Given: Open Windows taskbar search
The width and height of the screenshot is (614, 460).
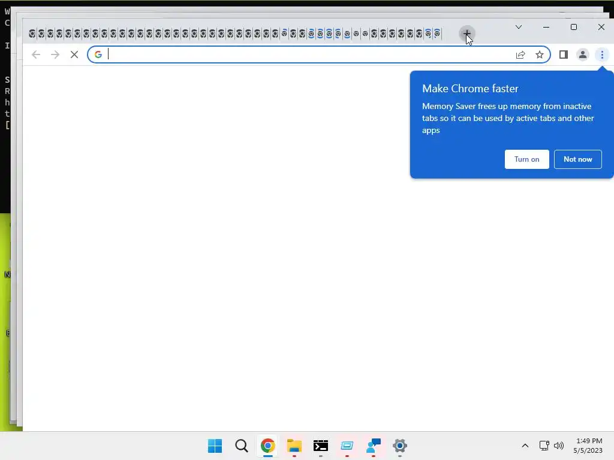Looking at the screenshot, I should pyautogui.click(x=242, y=446).
